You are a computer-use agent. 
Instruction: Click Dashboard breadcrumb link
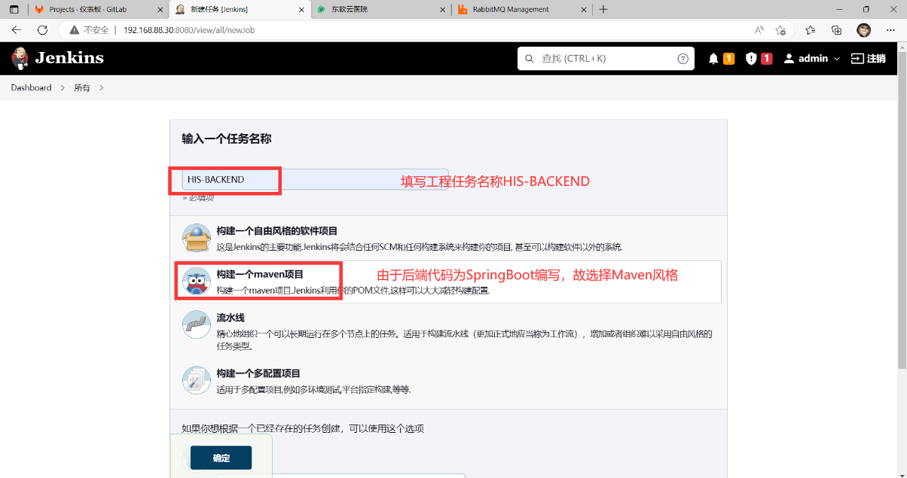pos(31,88)
